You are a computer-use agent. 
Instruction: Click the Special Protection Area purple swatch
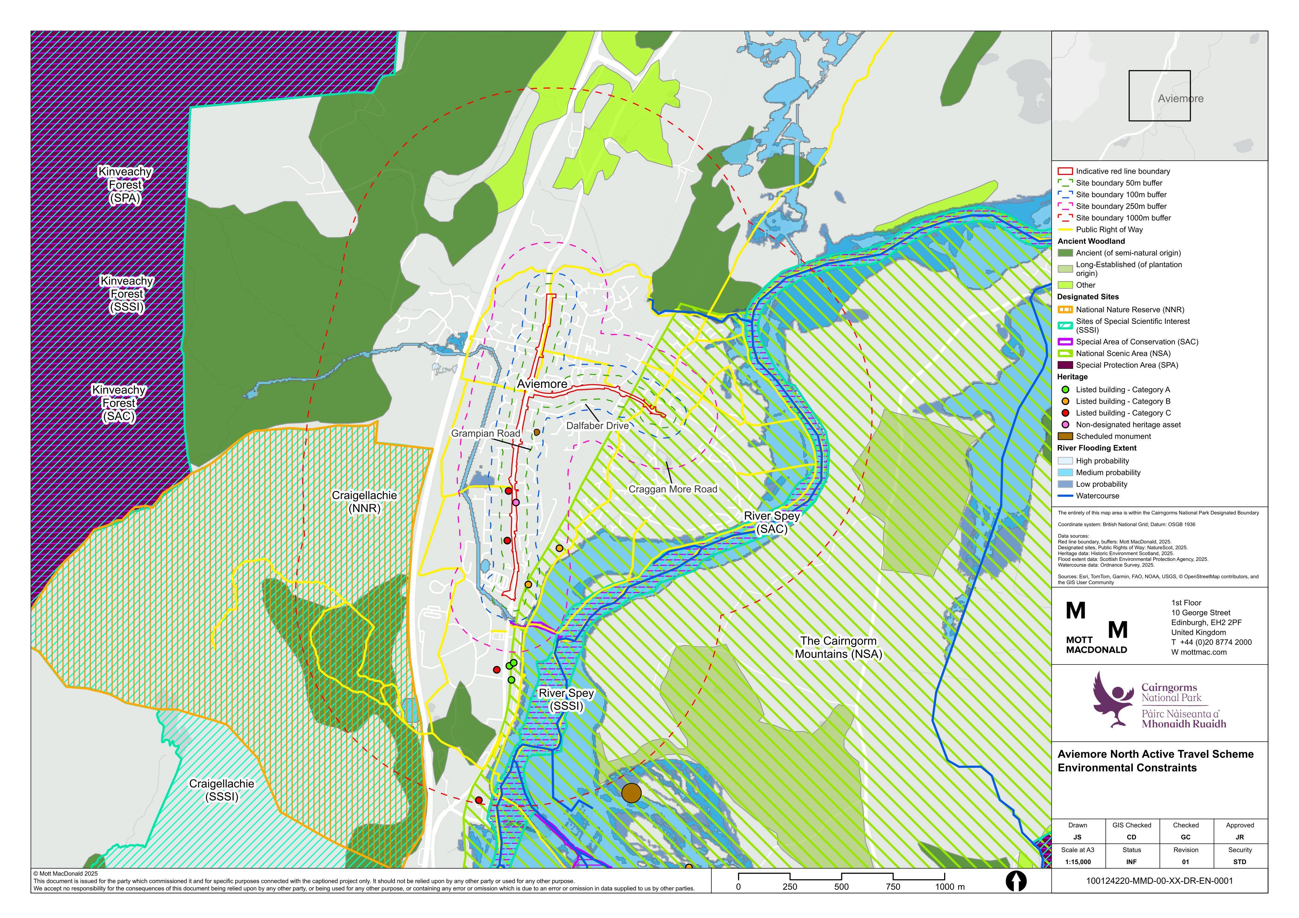(x=1065, y=365)
